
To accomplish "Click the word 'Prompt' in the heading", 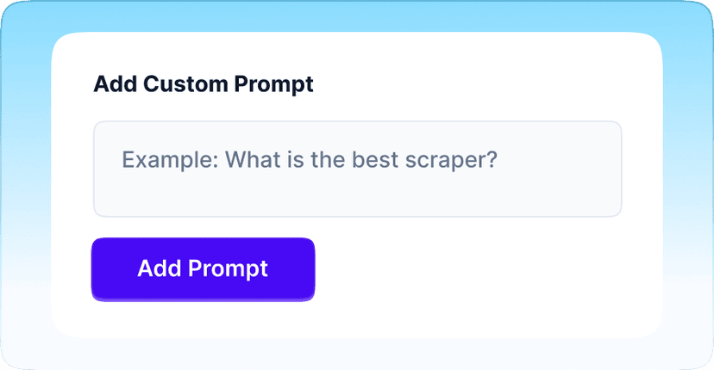I will pyautogui.click(x=273, y=84).
